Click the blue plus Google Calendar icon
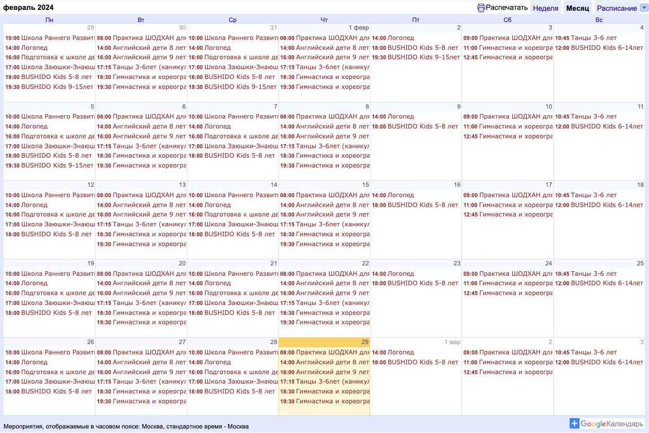649x433 pixels. (574, 424)
